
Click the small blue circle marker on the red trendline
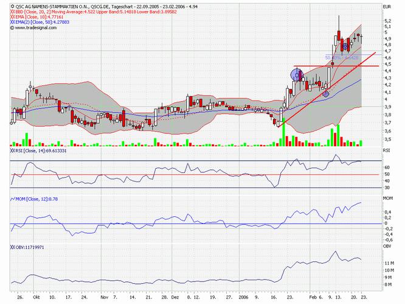click(x=326, y=94)
